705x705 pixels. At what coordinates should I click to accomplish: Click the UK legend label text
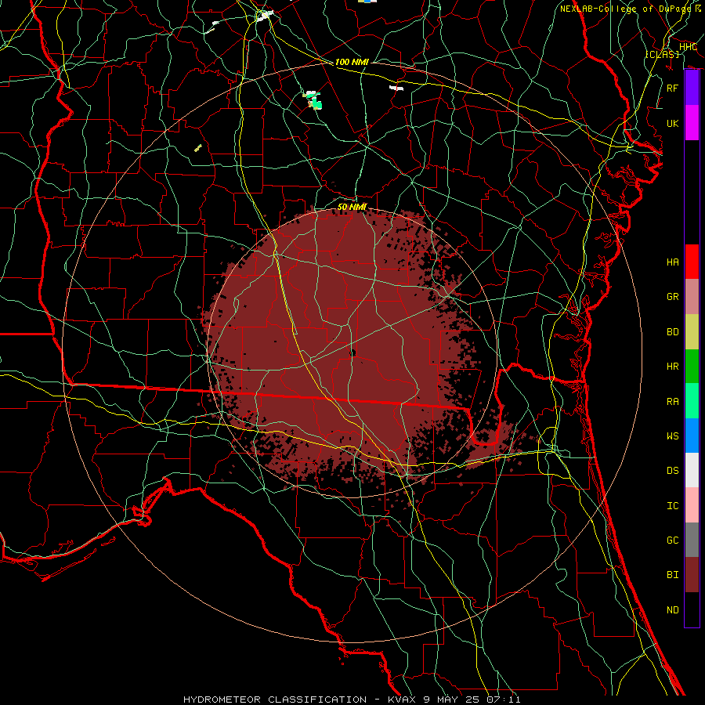coord(673,123)
